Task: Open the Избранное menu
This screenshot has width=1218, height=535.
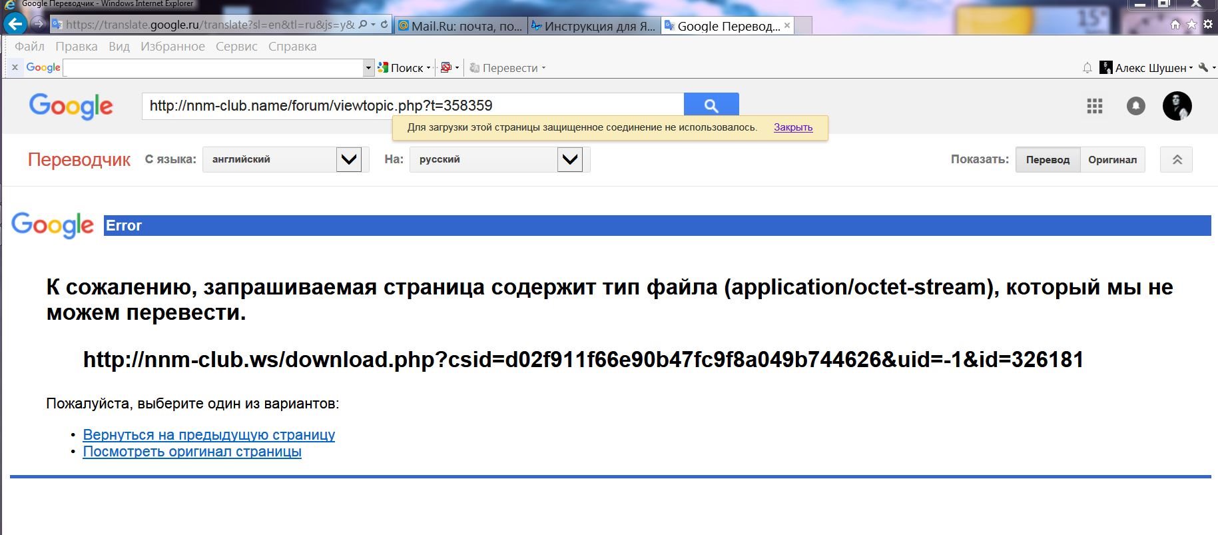Action: (x=172, y=47)
